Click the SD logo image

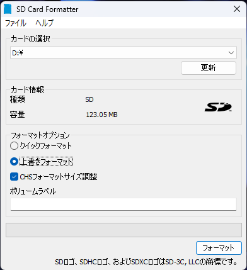click(x=218, y=107)
